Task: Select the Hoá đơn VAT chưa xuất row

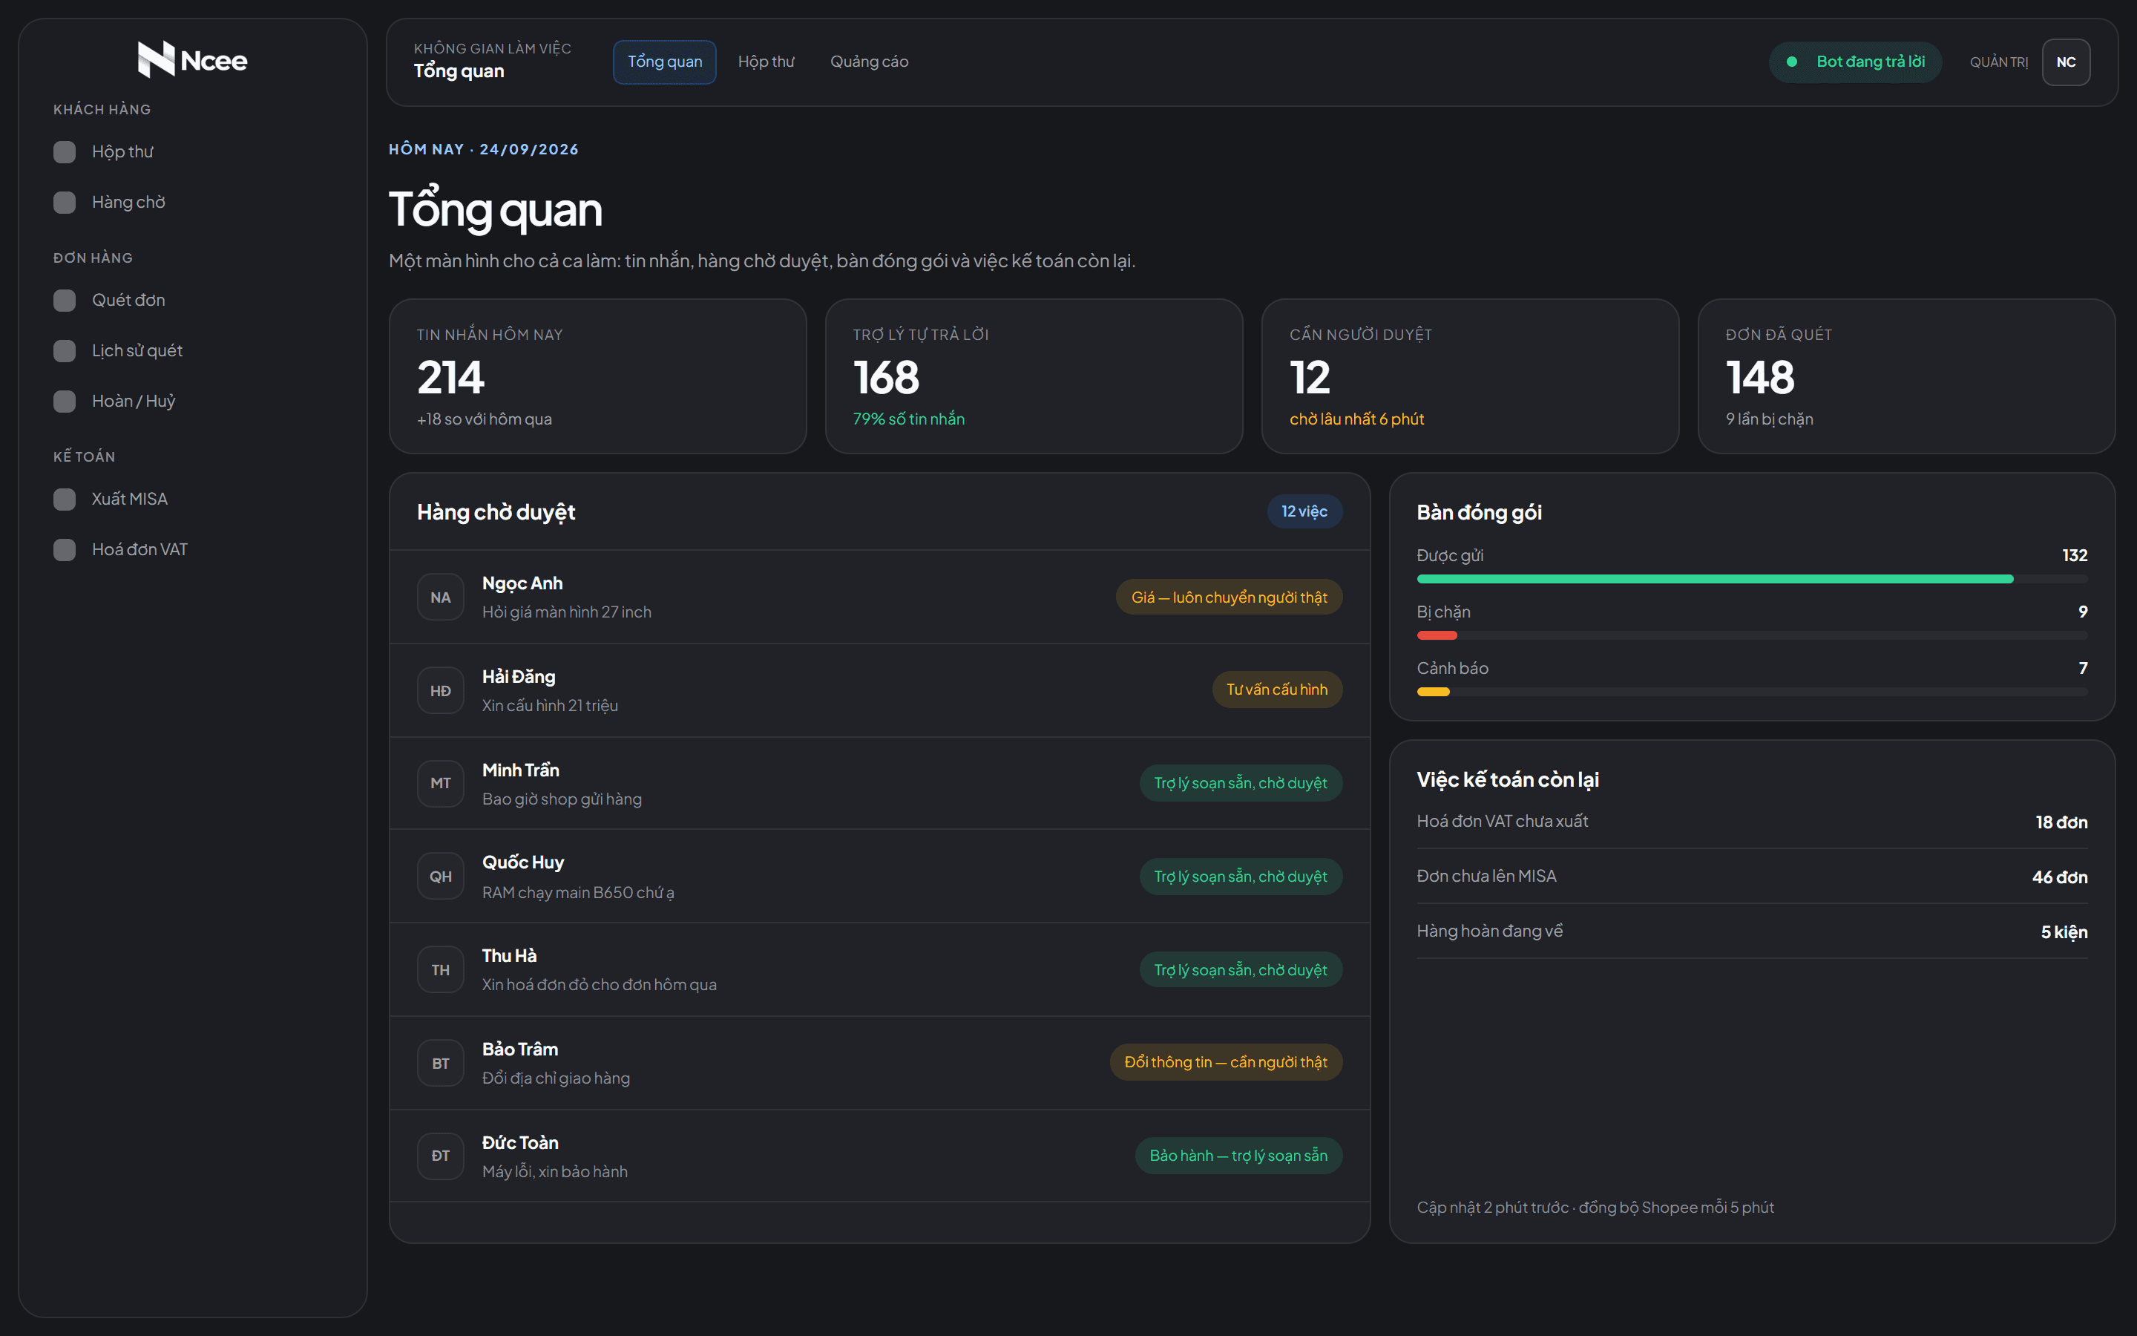Action: click(1752, 822)
